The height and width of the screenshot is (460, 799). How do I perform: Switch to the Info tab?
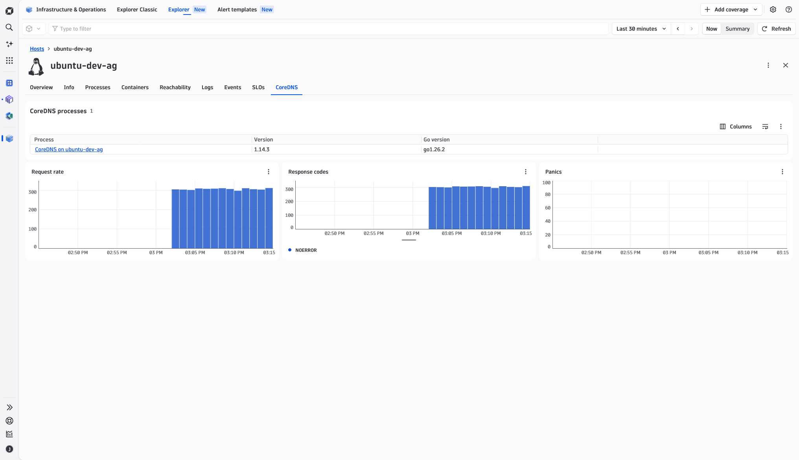pyautogui.click(x=69, y=87)
